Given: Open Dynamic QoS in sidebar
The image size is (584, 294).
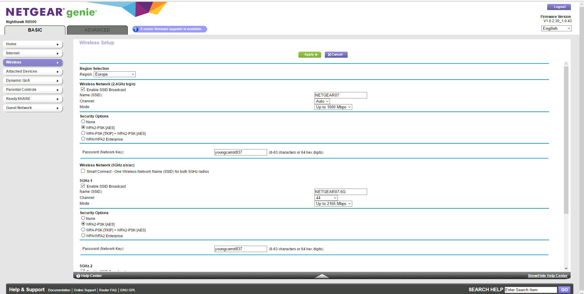Looking at the screenshot, I should pos(33,81).
